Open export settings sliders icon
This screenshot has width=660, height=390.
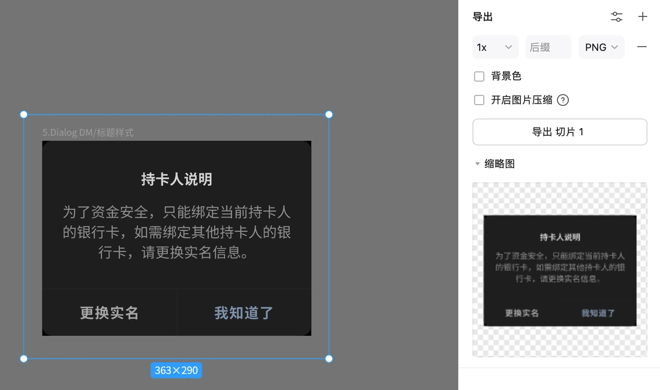click(x=616, y=17)
